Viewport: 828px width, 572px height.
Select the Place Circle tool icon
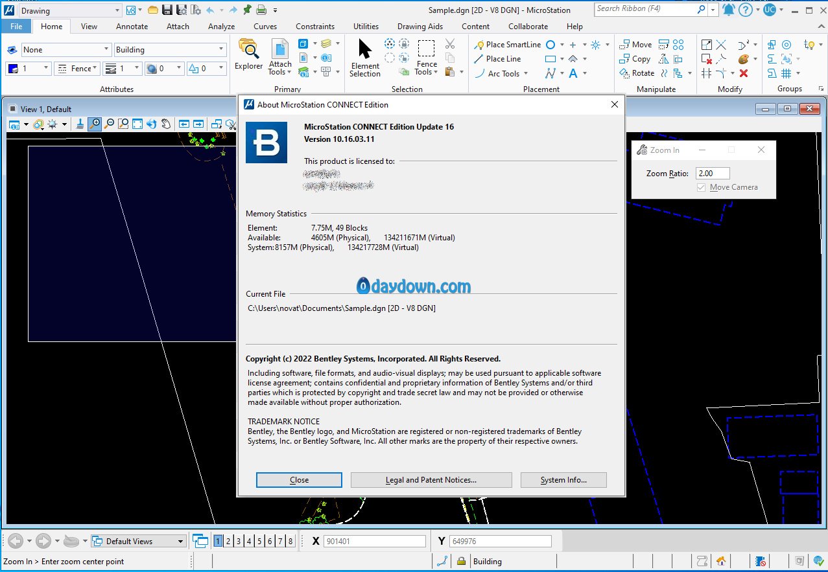pyautogui.click(x=550, y=45)
